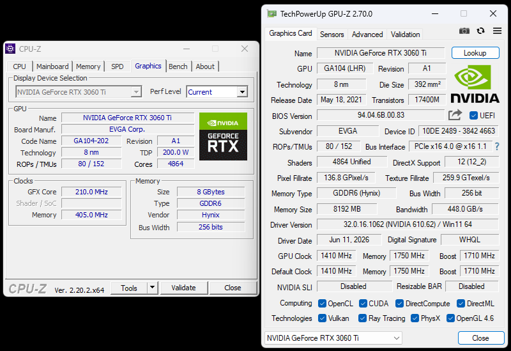Switch to the Advanced tab
511x351 pixels.
(367, 35)
